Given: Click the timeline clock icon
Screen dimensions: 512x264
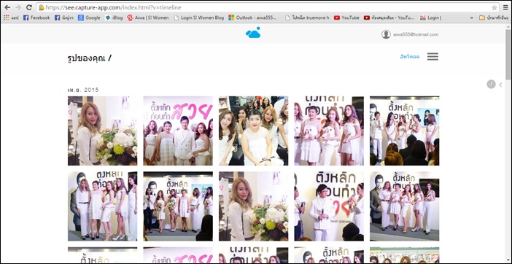Looking at the screenshot, I should [x=491, y=84].
